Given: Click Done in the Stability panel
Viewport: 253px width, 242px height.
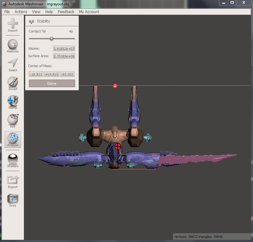Looking at the screenshot, I should coord(52,83).
